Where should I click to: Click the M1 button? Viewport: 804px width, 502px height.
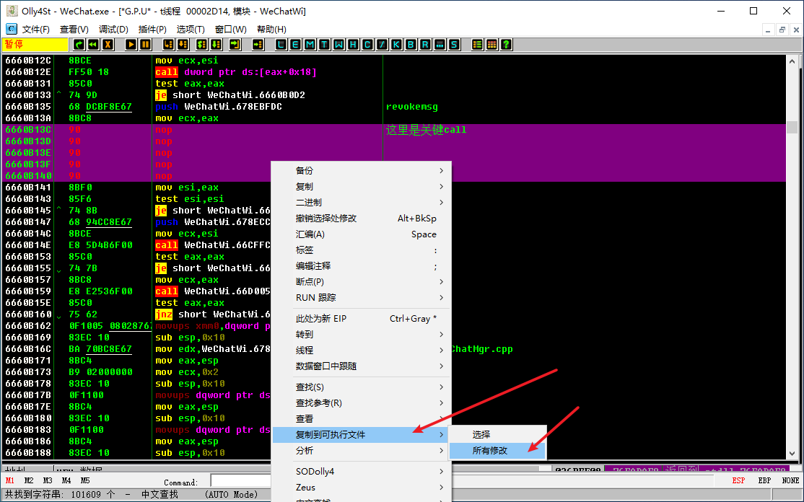coord(9,480)
